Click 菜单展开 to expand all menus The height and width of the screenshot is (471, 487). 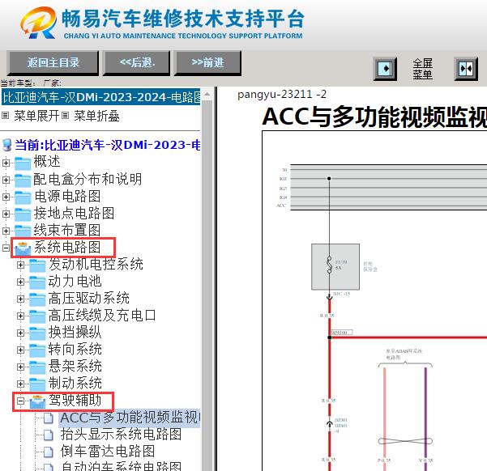click(36, 116)
